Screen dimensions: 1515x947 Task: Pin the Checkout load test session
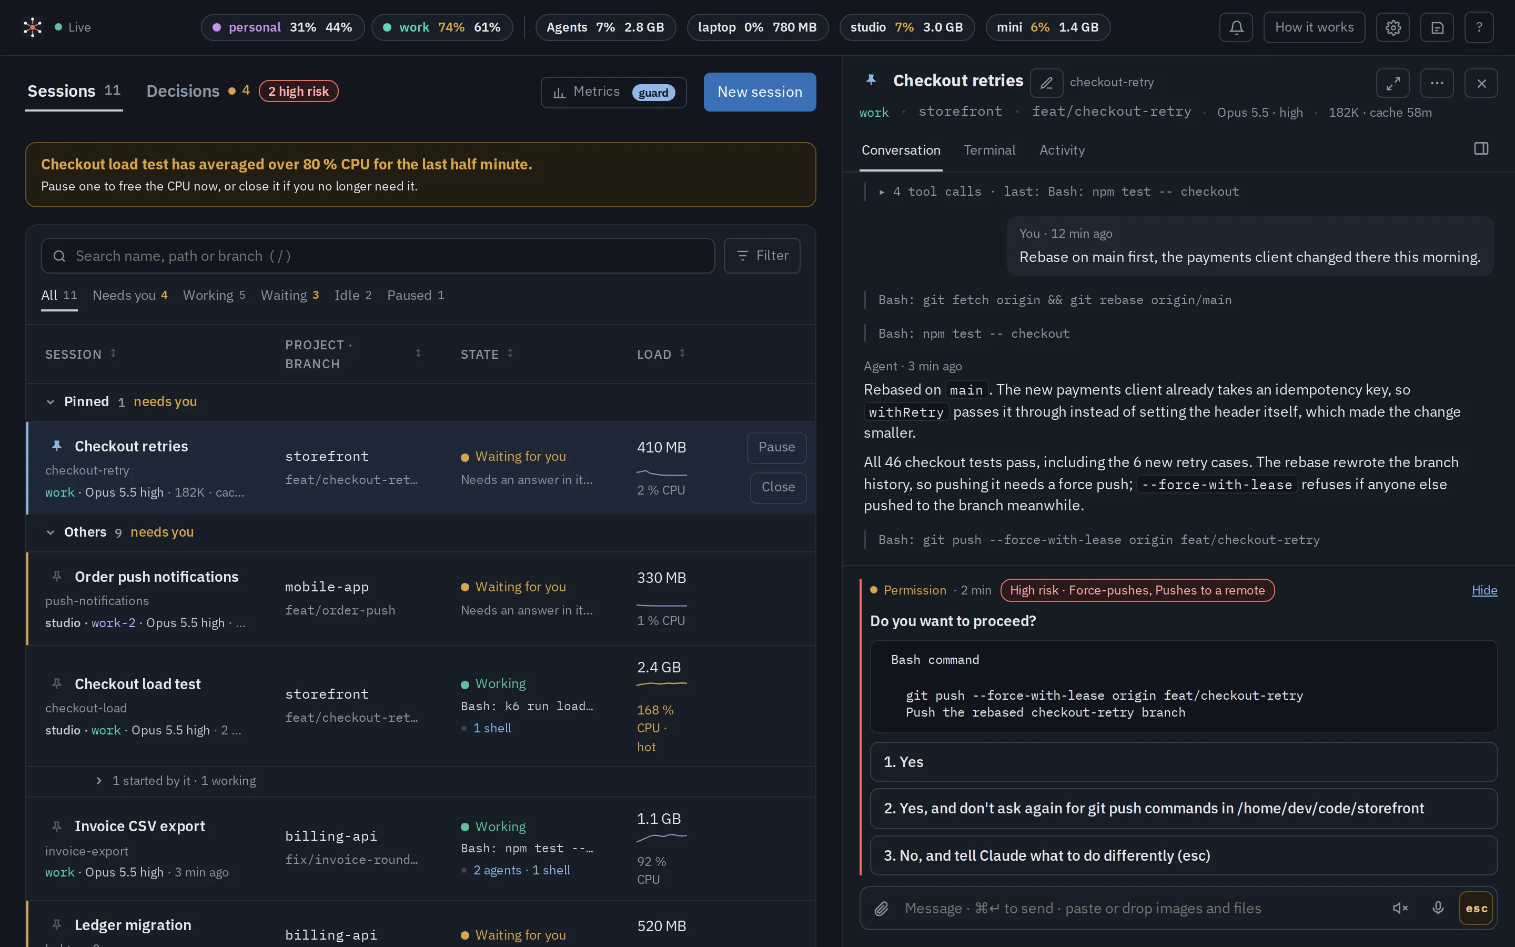pyautogui.click(x=56, y=683)
